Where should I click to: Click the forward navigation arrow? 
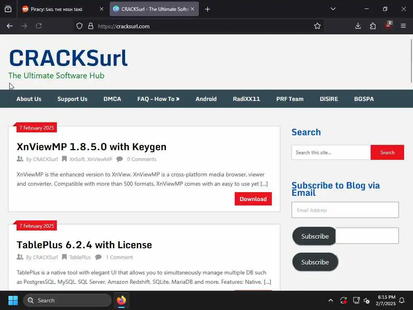24,26
